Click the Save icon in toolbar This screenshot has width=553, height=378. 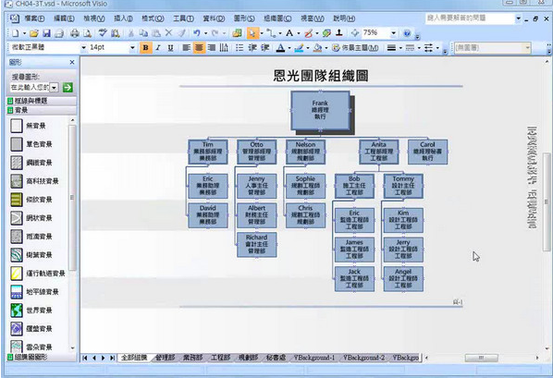(x=46, y=33)
